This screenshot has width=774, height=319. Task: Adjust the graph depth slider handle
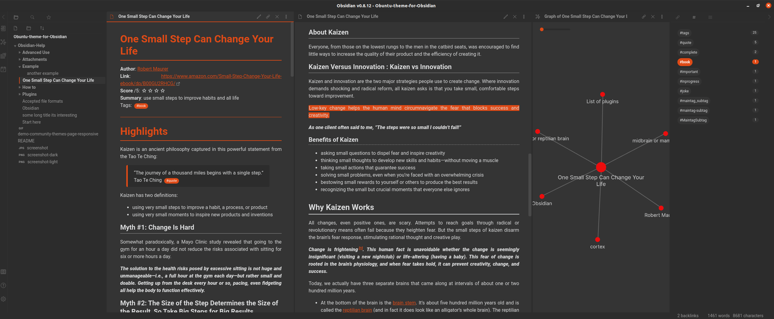(542, 29)
